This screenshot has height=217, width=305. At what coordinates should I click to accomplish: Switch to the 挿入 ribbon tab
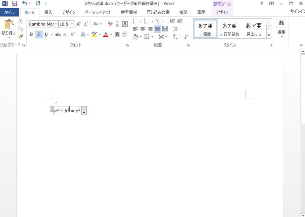tap(48, 12)
